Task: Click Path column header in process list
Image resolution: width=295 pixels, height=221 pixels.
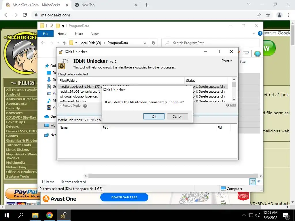Action: [x=158, y=127]
